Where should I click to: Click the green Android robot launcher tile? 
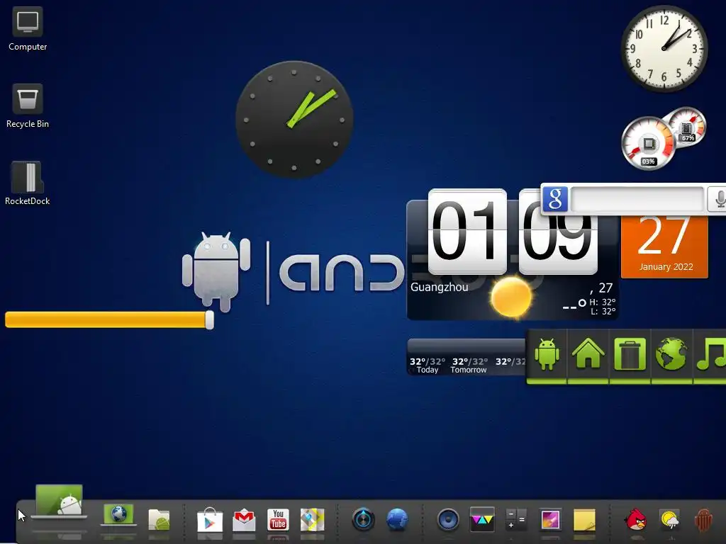547,356
